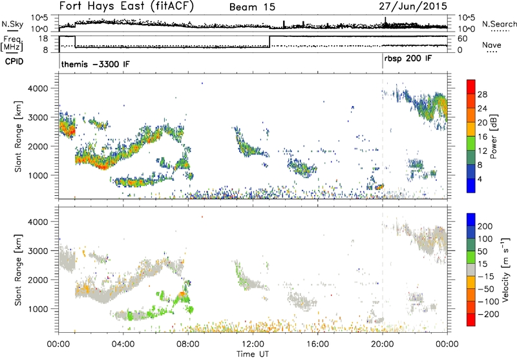Click the 'Time UT' axis label

[253, 354]
